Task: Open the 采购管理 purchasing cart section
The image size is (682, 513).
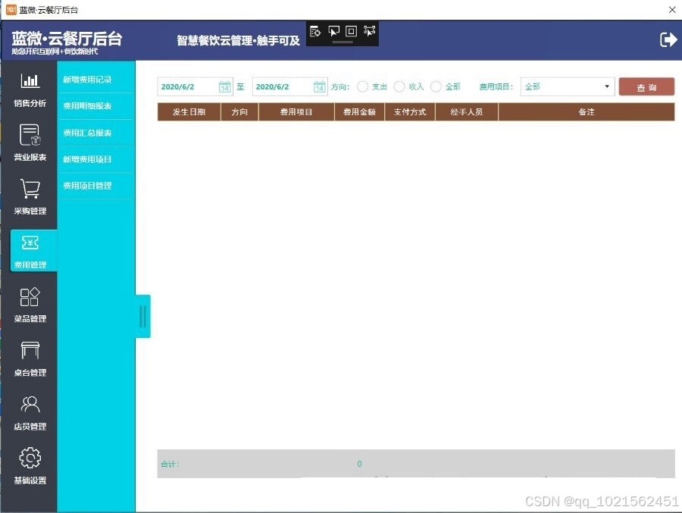Action: (x=30, y=197)
